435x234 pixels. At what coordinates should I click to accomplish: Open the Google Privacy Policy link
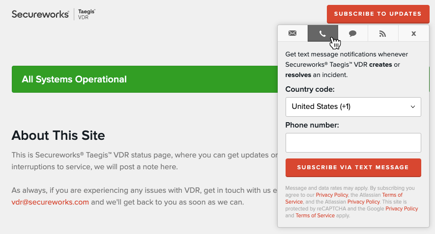(x=402, y=209)
